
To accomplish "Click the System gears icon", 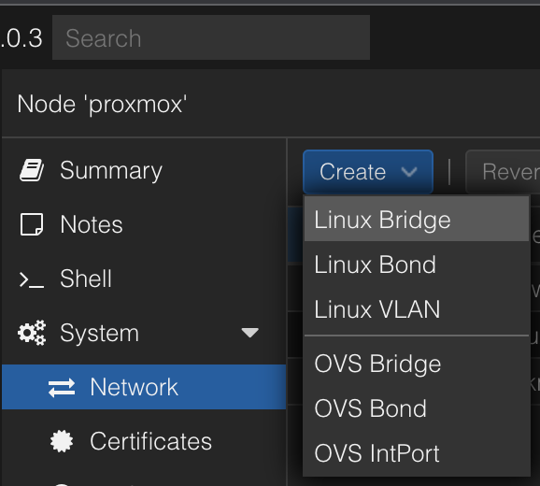I will [x=32, y=333].
